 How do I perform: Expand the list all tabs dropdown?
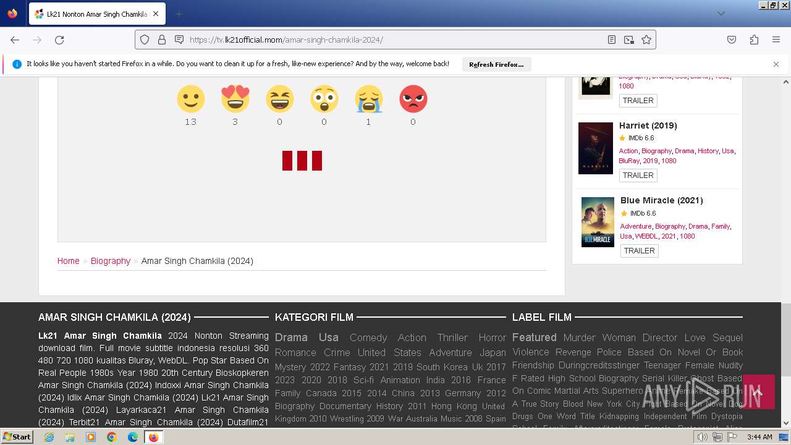tap(721, 14)
